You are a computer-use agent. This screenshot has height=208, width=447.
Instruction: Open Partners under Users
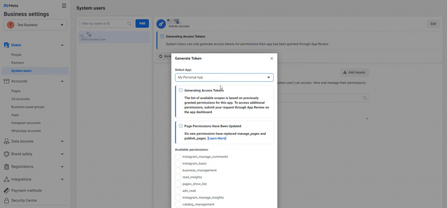click(17, 63)
